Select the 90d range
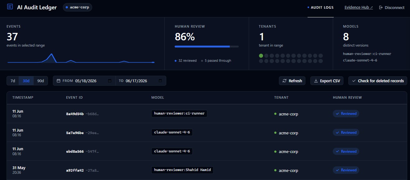Viewport: 410px width, 180px height. click(40, 81)
